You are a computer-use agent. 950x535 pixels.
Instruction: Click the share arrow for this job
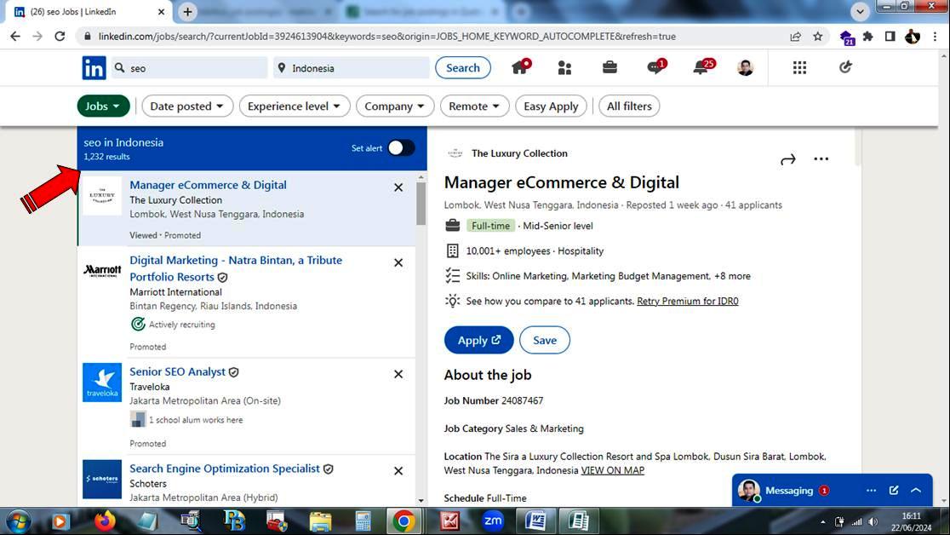click(787, 159)
